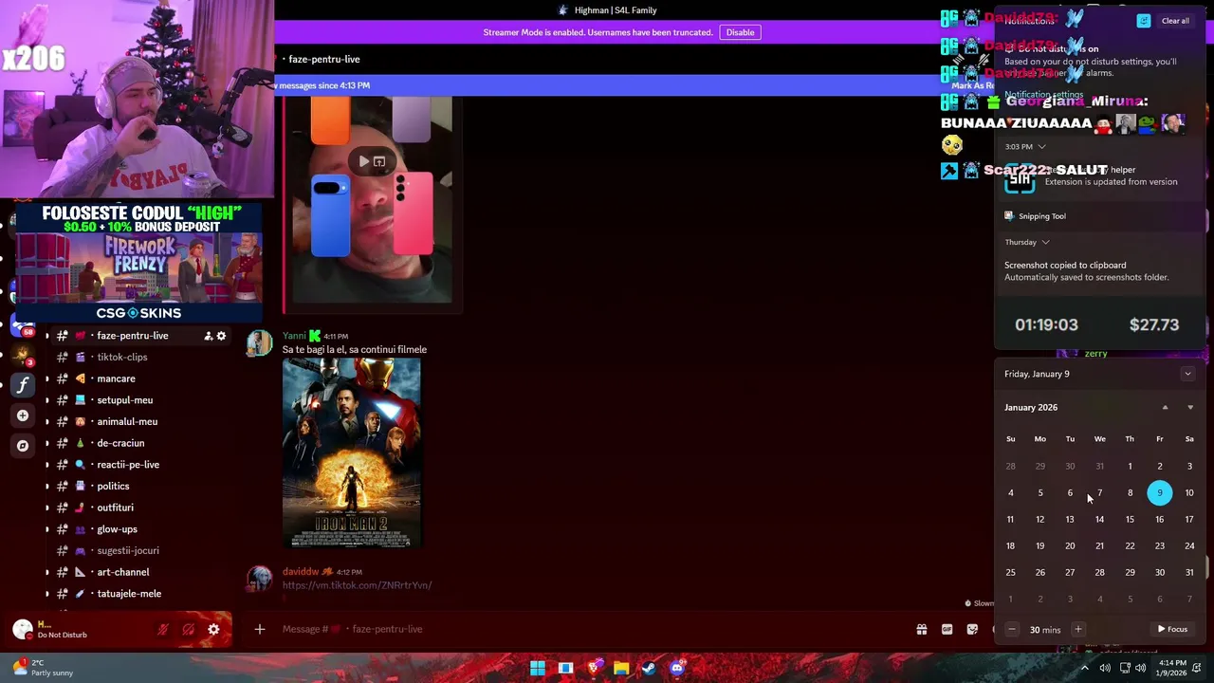This screenshot has height=683, width=1214.
Task: Click the Do Not Disturb user status panel
Action: 76,629
